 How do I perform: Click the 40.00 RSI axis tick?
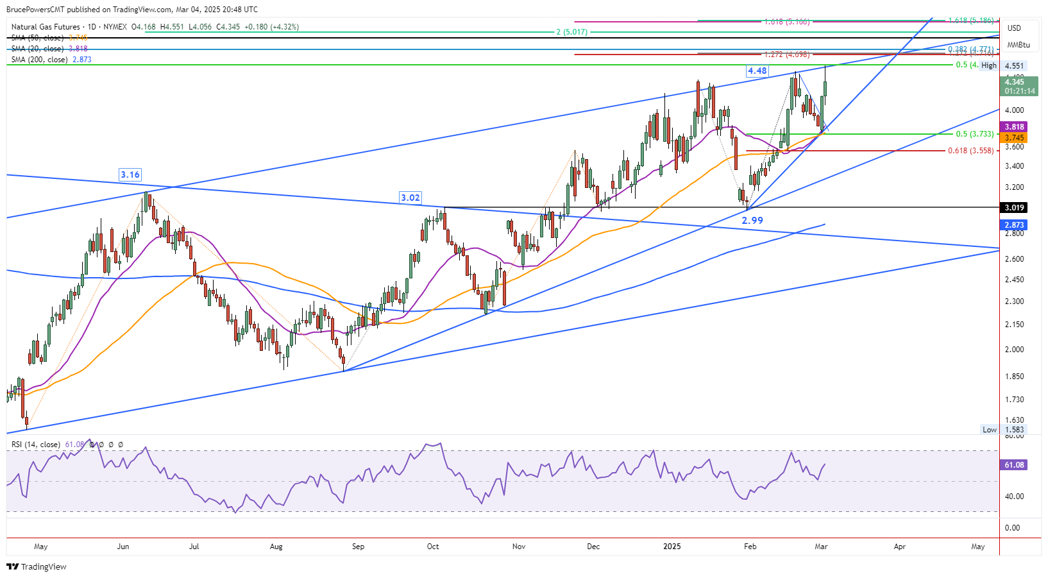tap(1015, 497)
